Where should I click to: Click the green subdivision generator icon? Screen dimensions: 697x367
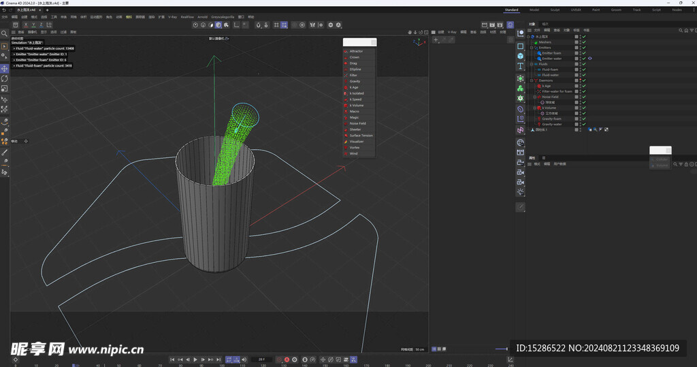pos(521,78)
